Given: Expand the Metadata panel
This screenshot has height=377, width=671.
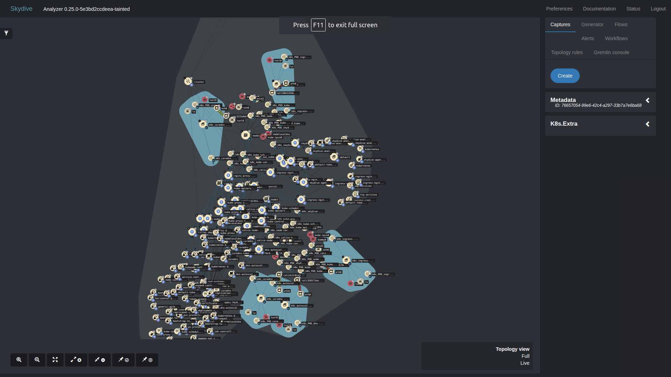Looking at the screenshot, I should point(648,100).
